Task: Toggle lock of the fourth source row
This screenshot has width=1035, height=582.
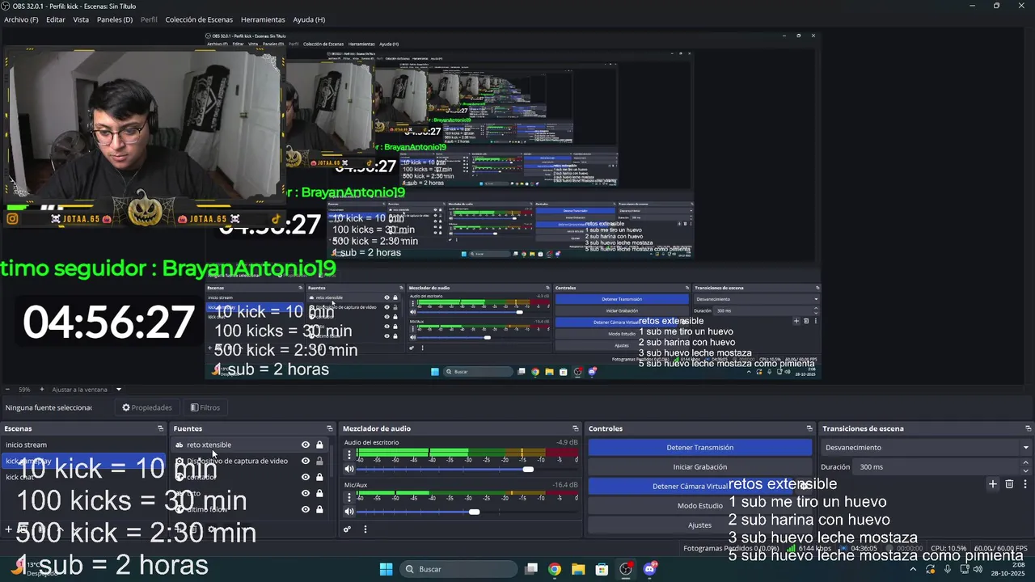Action: click(x=319, y=493)
